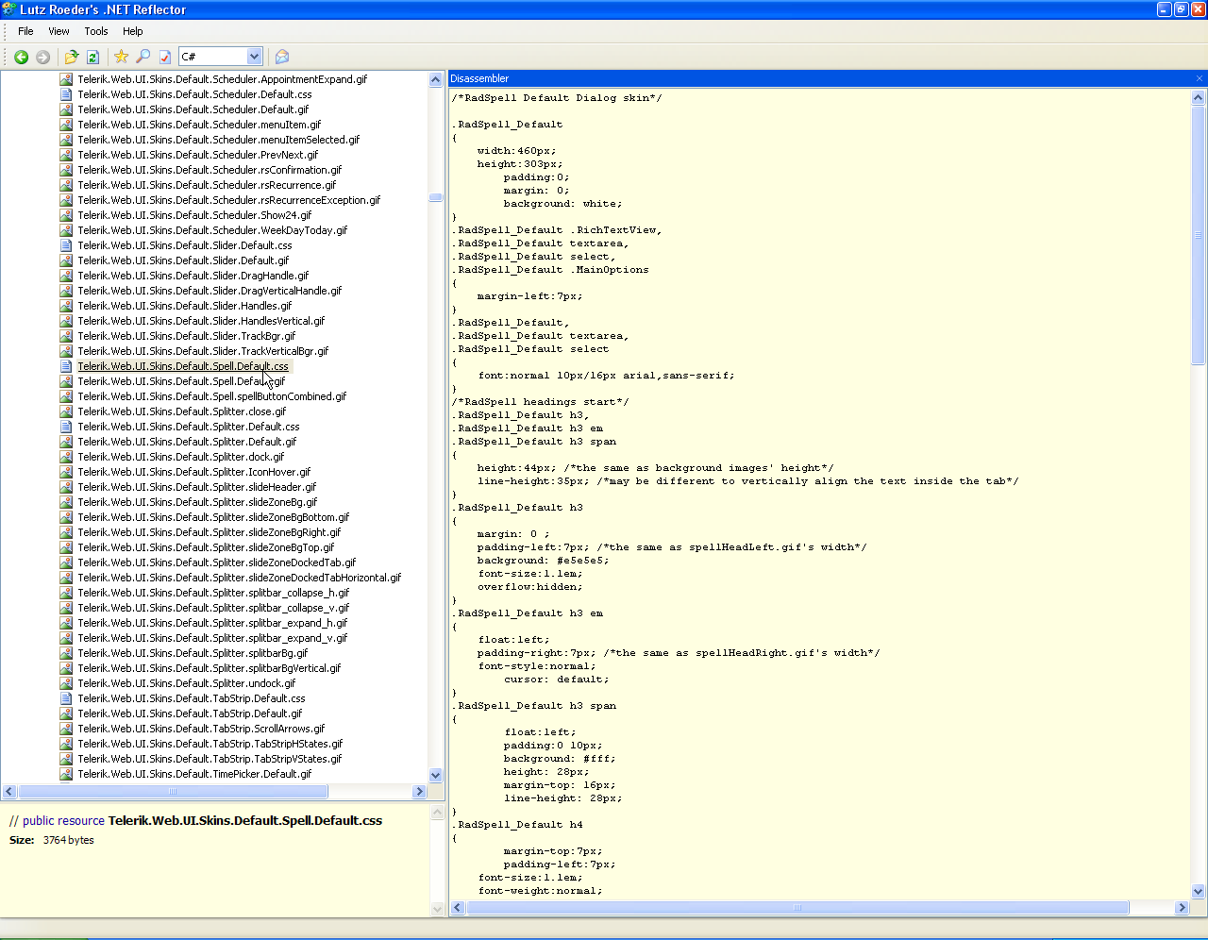Select the image icon next to Scheduler.menuItem.gif
Screen dimensions: 1208x940
[66, 125]
